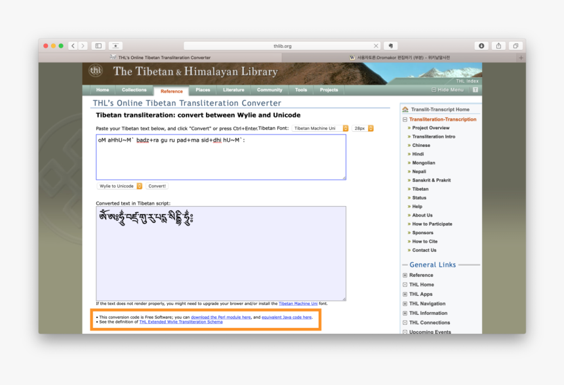Open the THL Extended Wylie Transliteration Schema link

tap(181, 322)
